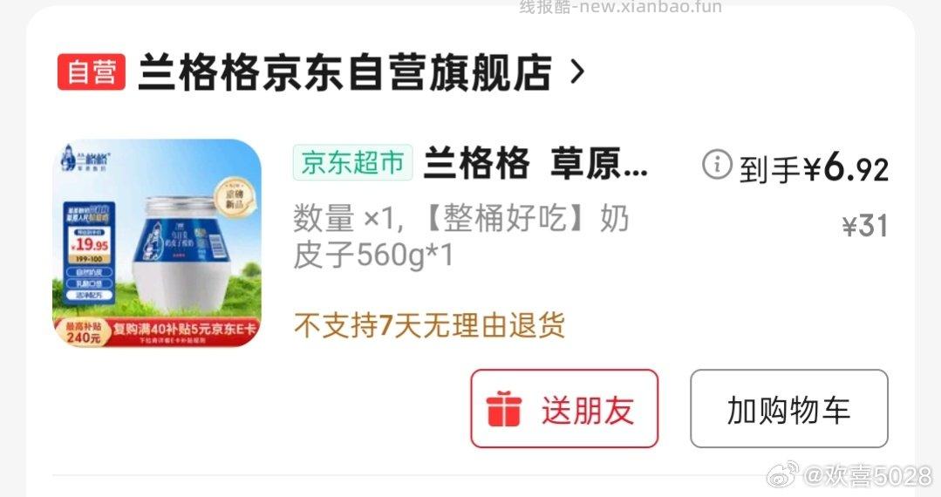
Task: Open the yogurt jar product thumbnail
Action: (157, 243)
